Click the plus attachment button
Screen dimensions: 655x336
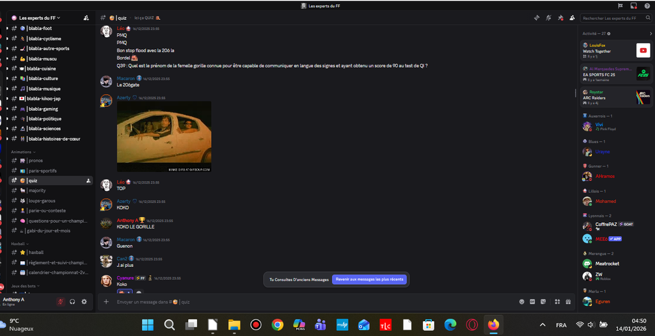[106, 301]
